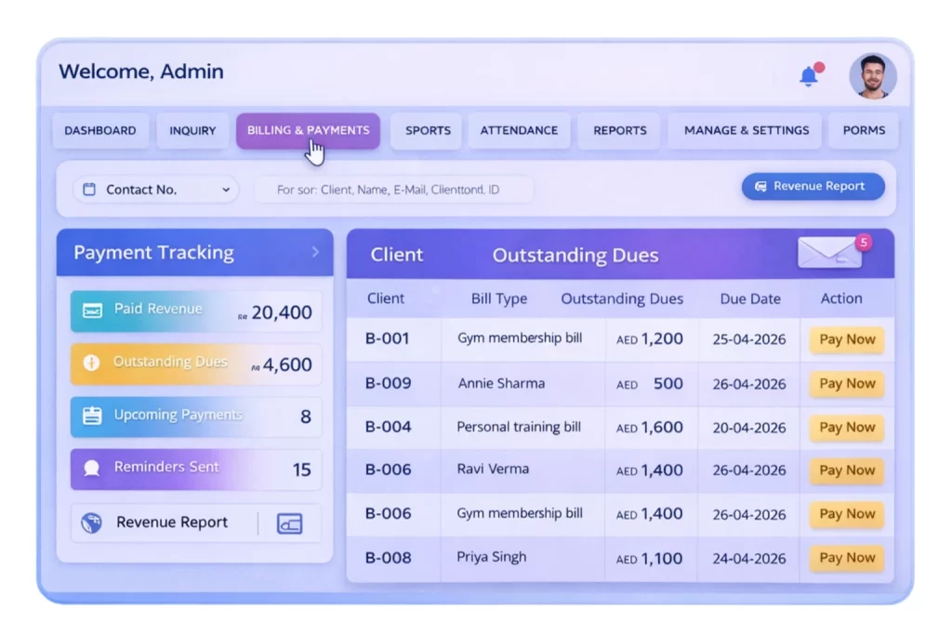Open the Reports tab

pos(619,130)
